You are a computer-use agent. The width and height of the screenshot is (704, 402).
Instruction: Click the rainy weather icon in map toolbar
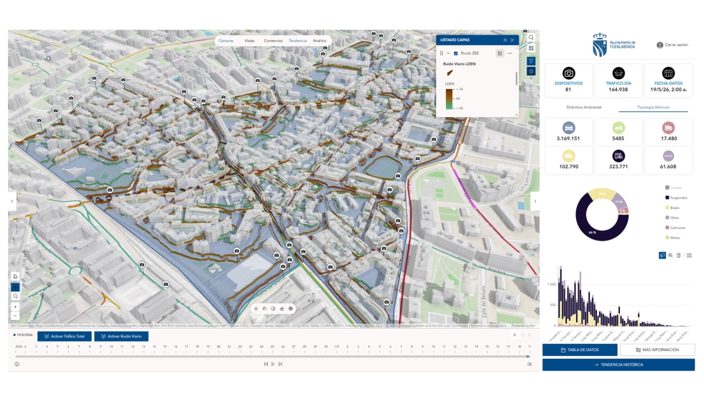point(282,309)
